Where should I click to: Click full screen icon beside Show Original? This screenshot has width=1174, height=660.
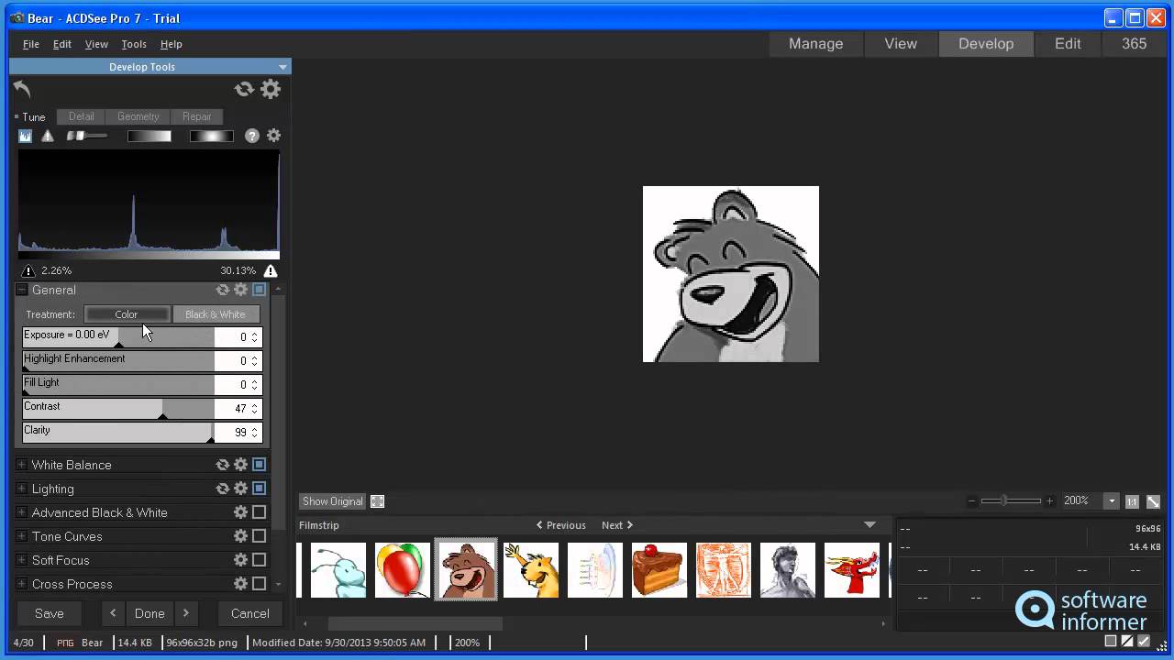click(377, 501)
